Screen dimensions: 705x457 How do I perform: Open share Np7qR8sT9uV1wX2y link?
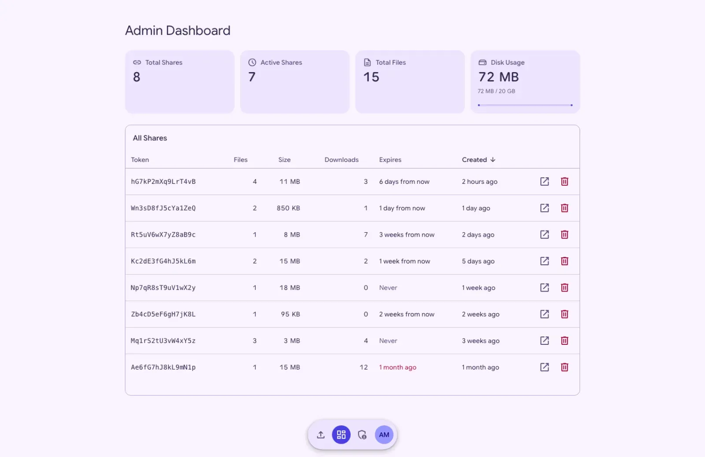(545, 288)
